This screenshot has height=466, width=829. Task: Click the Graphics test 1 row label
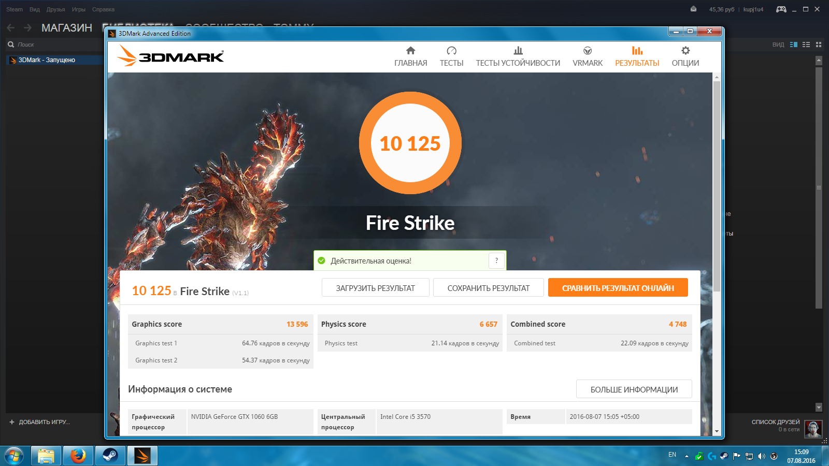tap(156, 343)
